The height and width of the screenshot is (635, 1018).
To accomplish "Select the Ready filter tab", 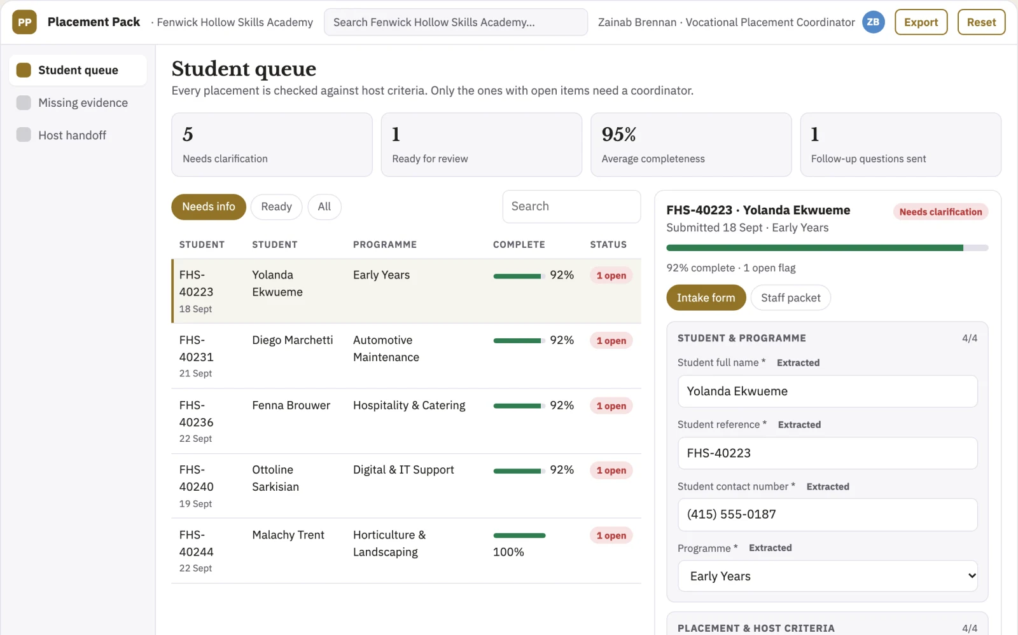I will coord(276,207).
